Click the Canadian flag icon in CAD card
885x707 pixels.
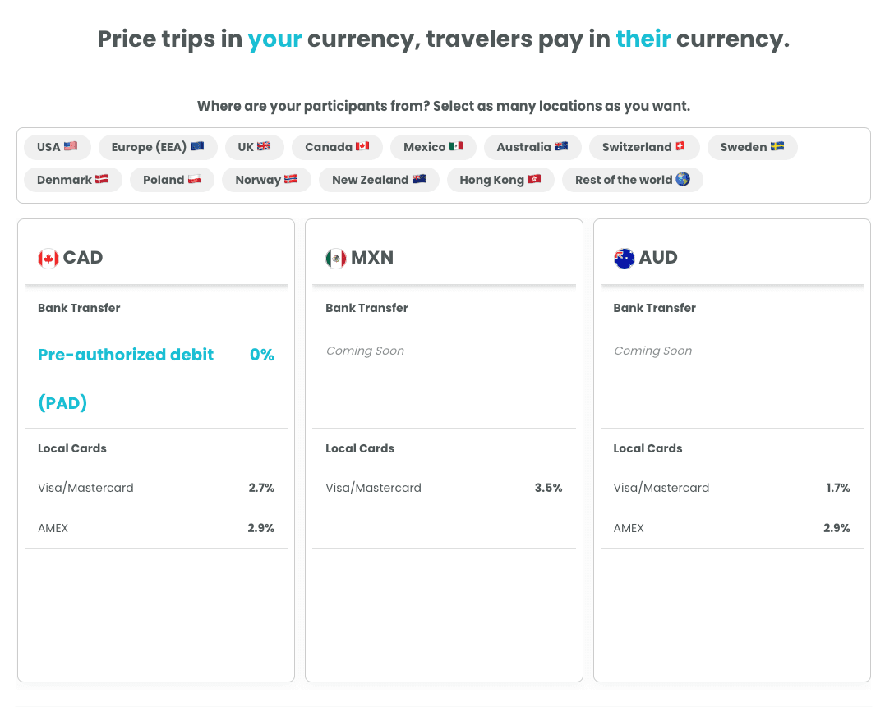coord(48,259)
